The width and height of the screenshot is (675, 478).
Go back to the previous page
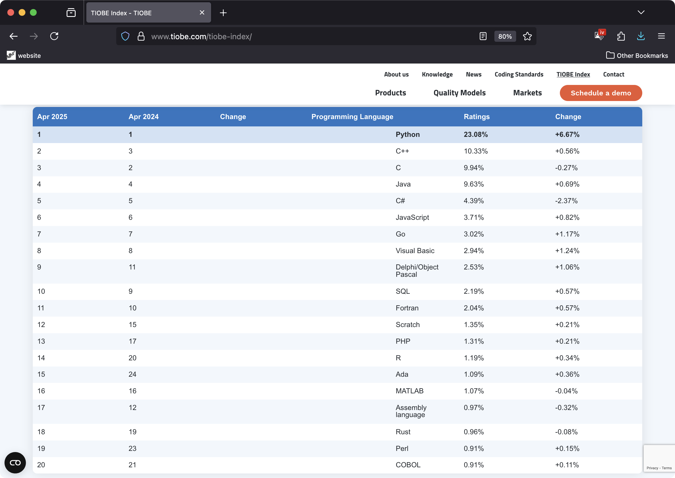(x=14, y=36)
